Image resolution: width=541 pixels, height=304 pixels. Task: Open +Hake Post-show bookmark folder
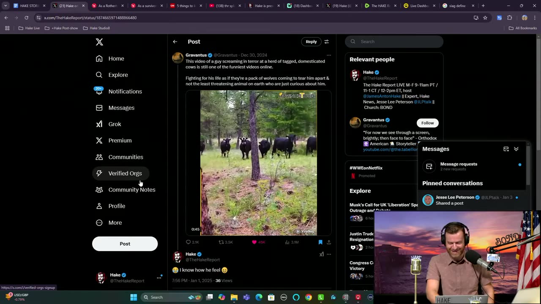click(61, 28)
